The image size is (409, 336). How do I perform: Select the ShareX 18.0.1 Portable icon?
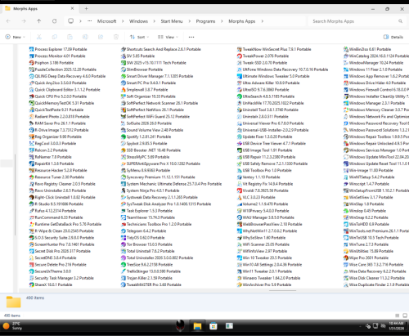tap(32, 284)
